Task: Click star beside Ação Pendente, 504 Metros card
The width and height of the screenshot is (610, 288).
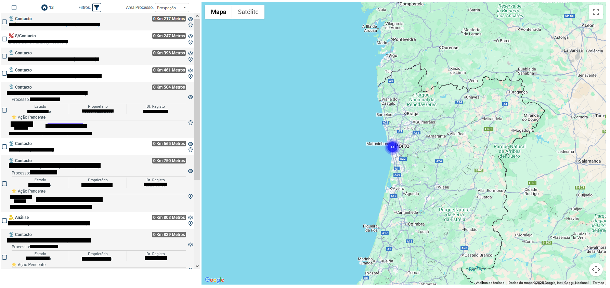Action: tap(14, 117)
